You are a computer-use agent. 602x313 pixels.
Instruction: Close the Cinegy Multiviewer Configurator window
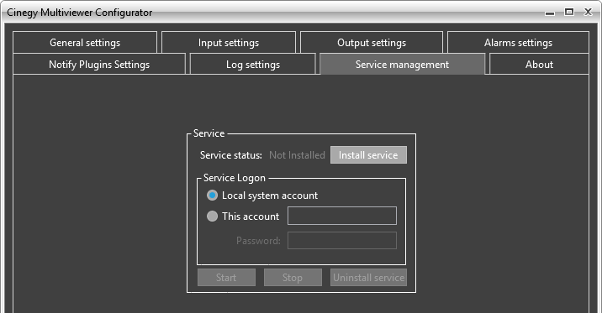[588, 13]
